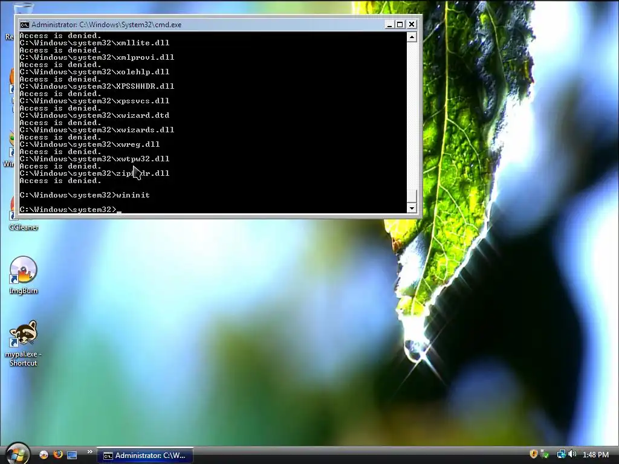Click the 'wininit' command text
Screen dimensions: 619x464
pyautogui.click(x=133, y=195)
